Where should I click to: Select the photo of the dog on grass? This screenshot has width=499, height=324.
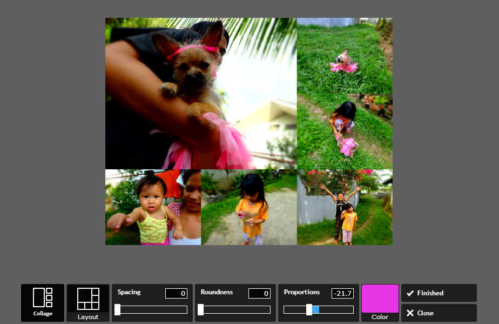tap(345, 54)
